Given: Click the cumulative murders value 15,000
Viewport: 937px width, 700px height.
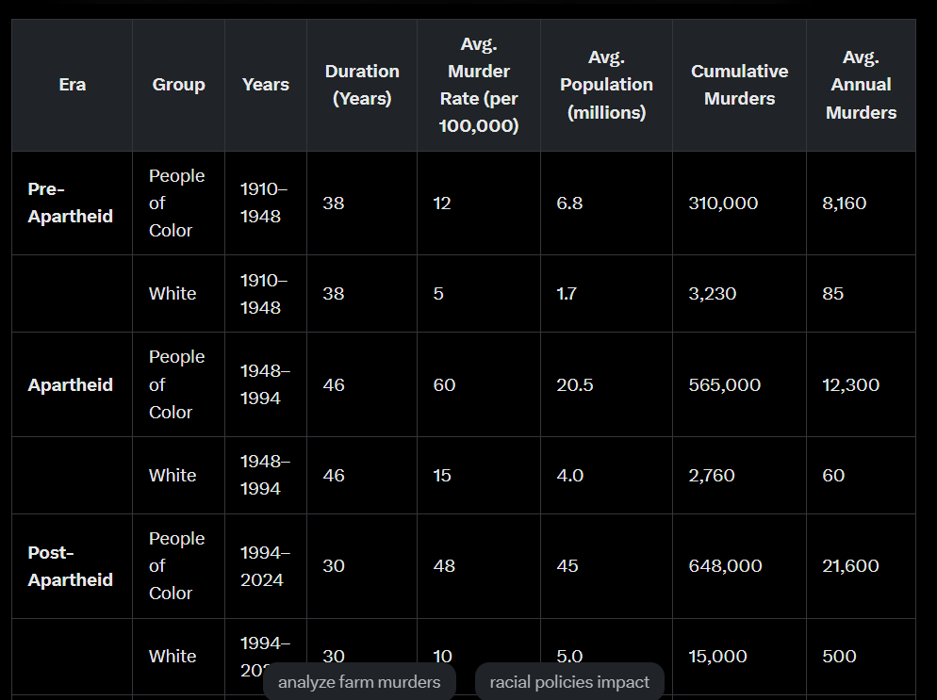Looking at the screenshot, I should click(717, 657).
